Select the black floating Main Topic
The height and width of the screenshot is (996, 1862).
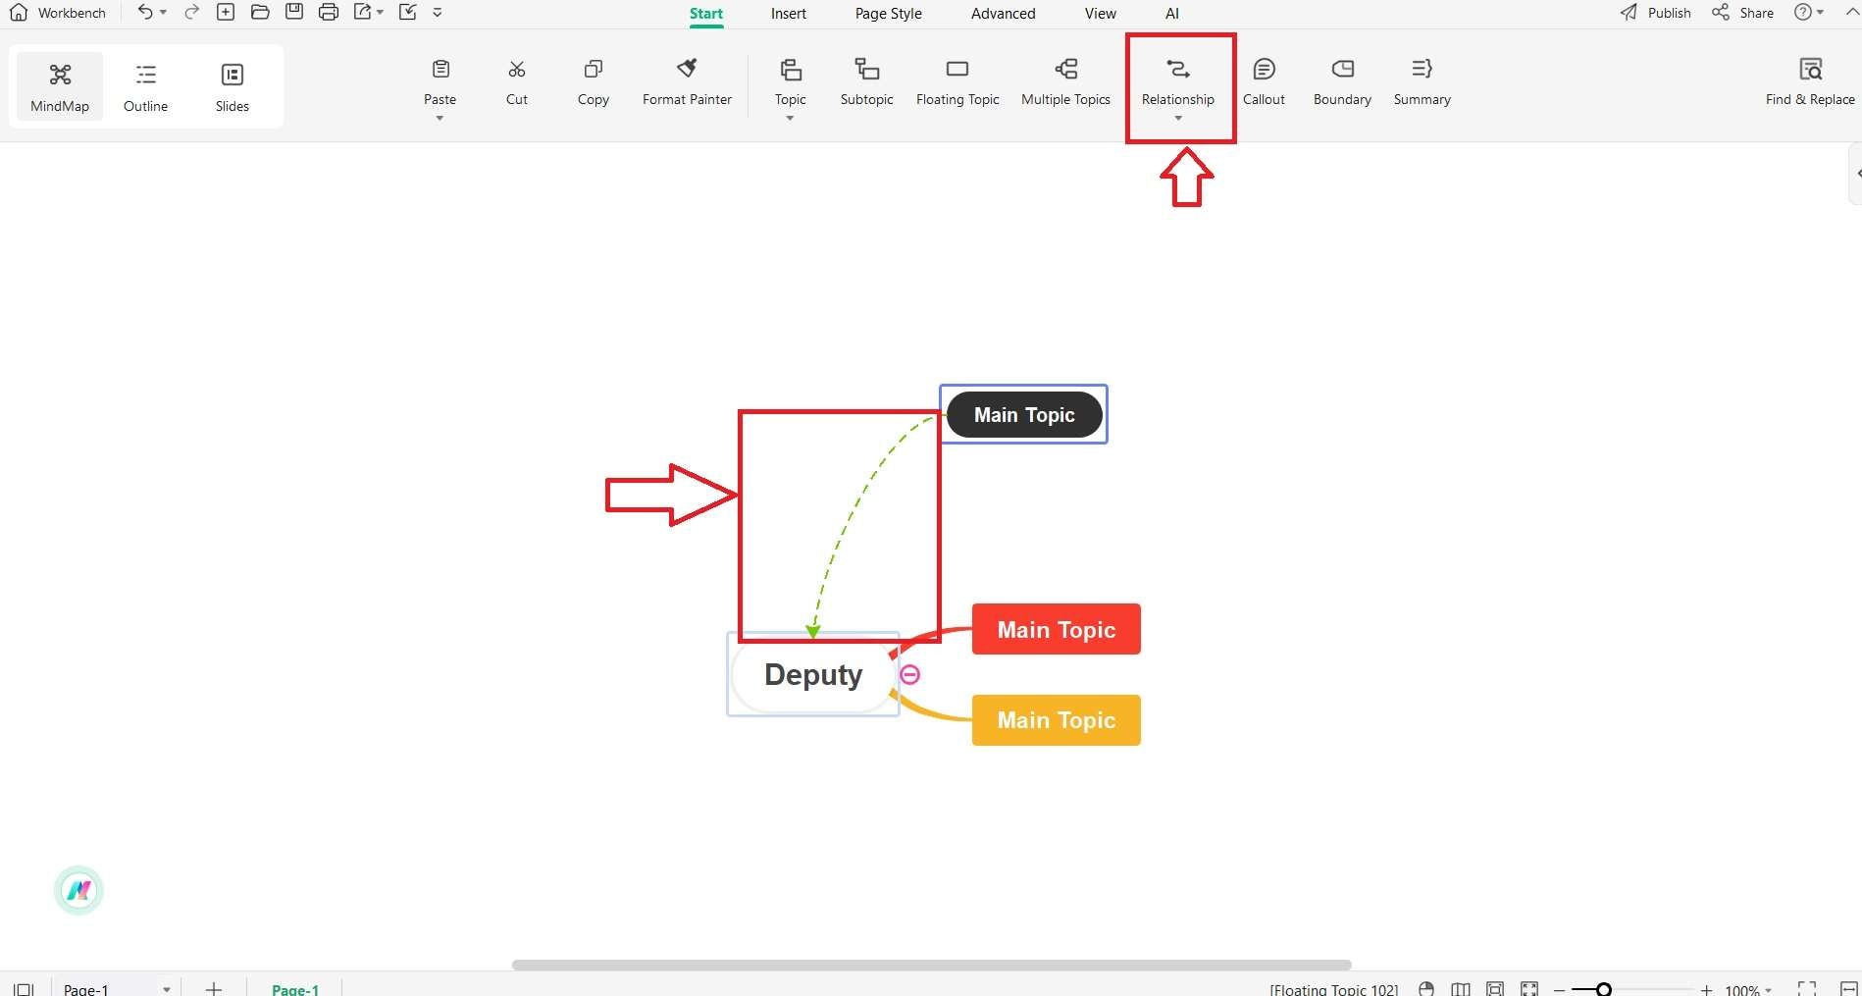[1024, 414]
